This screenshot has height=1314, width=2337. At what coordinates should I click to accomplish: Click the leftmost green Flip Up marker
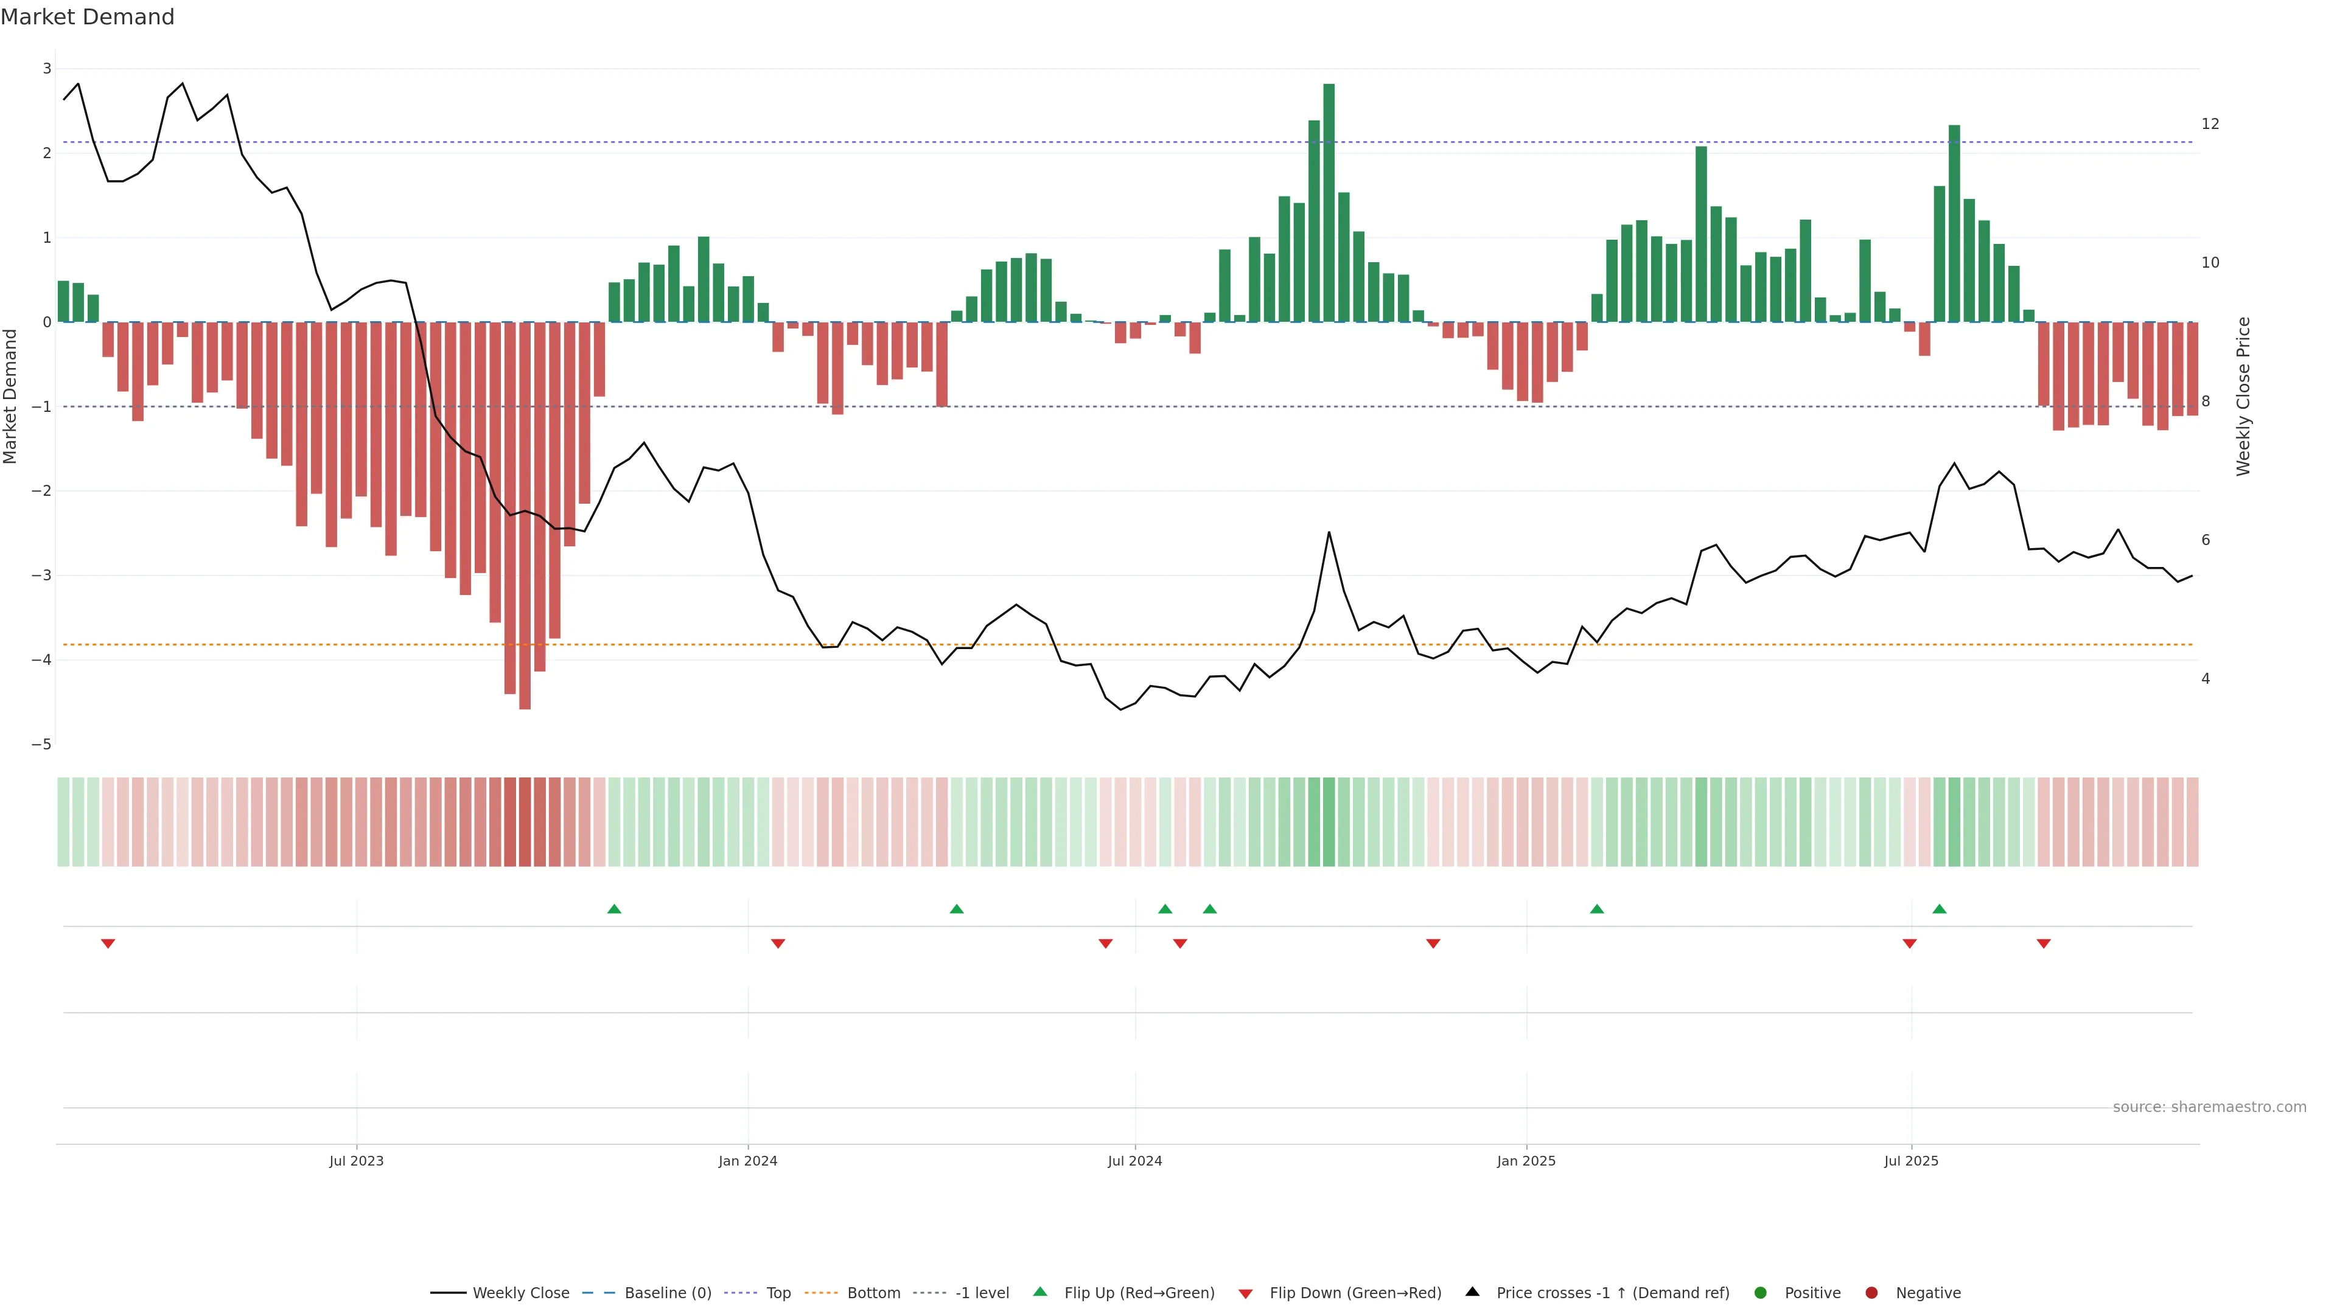pos(614,909)
